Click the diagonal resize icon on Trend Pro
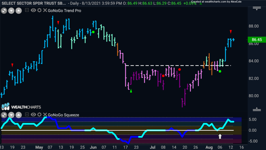Screen dimensions: 266x150 tap(4, 11)
